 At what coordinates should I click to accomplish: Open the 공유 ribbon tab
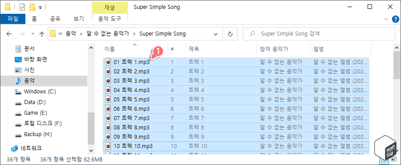pyautogui.click(x=55, y=19)
